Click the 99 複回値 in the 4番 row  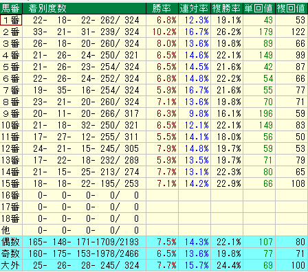pos(300,55)
